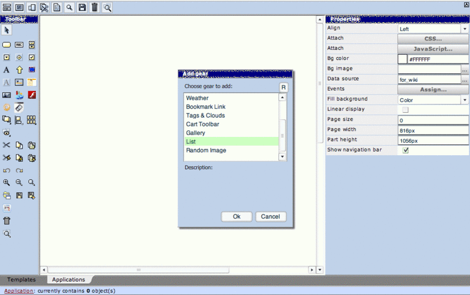Viewport: 470px width, 295px height.
Task: Enable the Linear display checkbox
Action: coord(405,109)
